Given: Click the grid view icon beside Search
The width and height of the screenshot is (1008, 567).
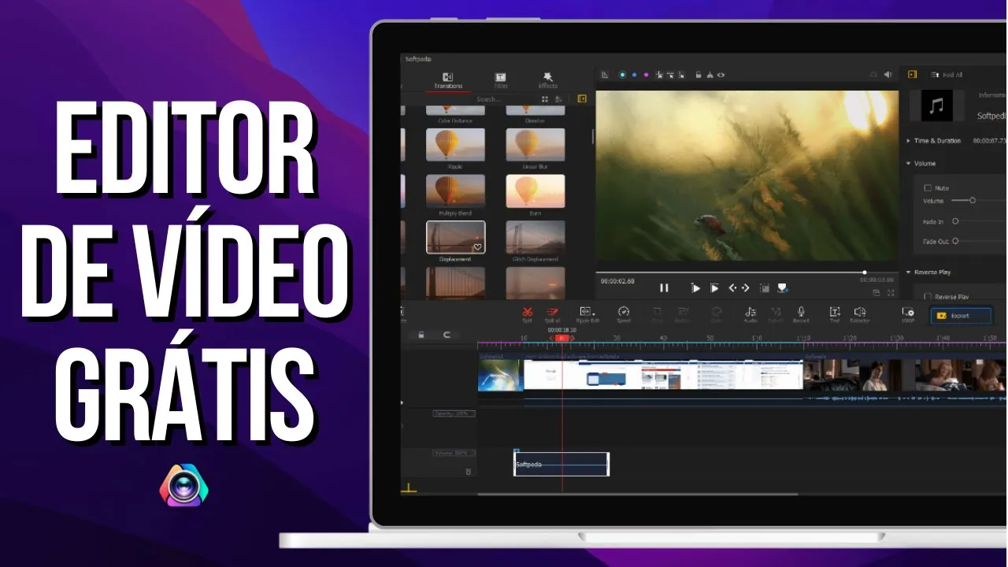Looking at the screenshot, I should click(544, 99).
